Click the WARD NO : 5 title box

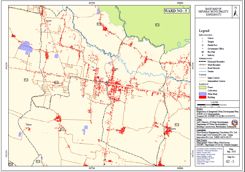pyautogui.click(x=176, y=11)
